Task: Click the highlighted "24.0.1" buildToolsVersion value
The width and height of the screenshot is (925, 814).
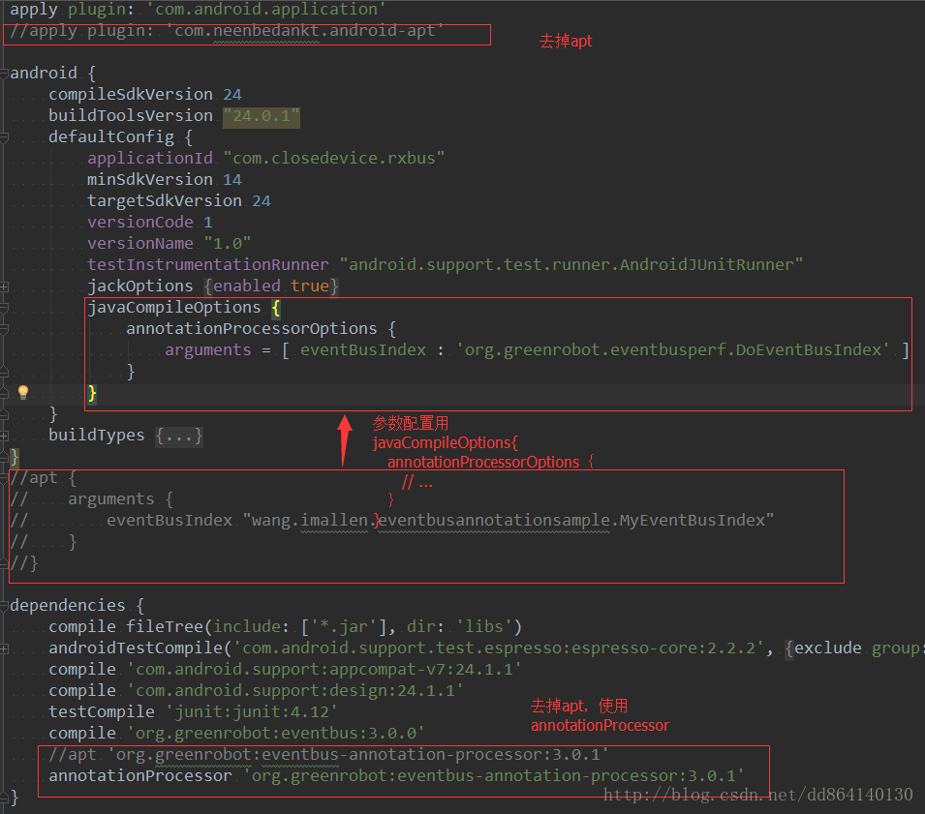Action: click(262, 116)
